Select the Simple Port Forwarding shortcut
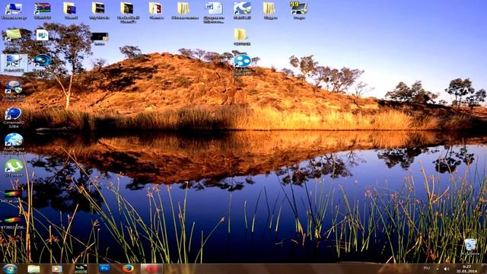The width and height of the screenshot is (487, 274). point(14,91)
